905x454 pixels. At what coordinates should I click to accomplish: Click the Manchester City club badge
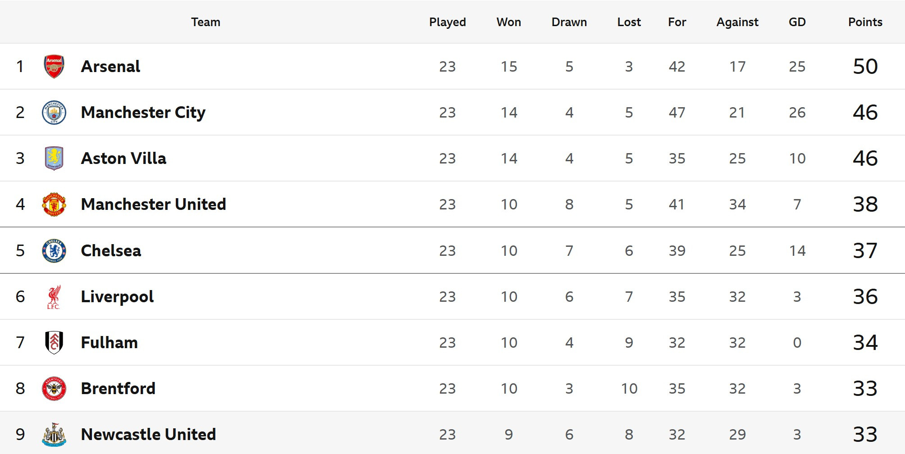tap(54, 113)
